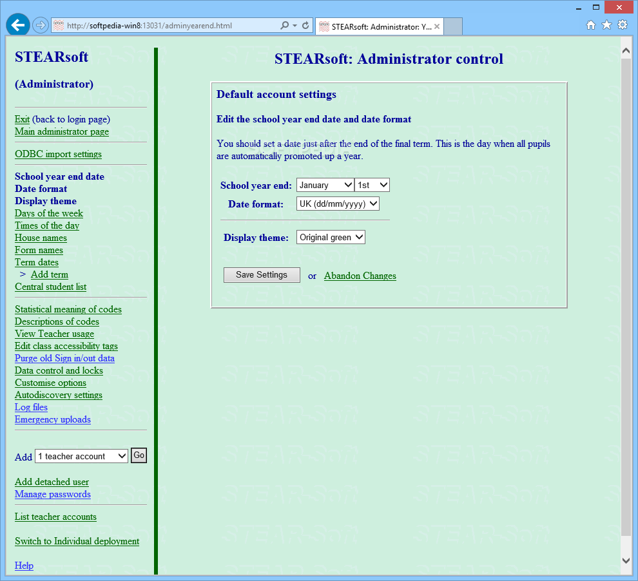This screenshot has width=638, height=581.
Task: Open the Manage passwords link
Action: [53, 494]
